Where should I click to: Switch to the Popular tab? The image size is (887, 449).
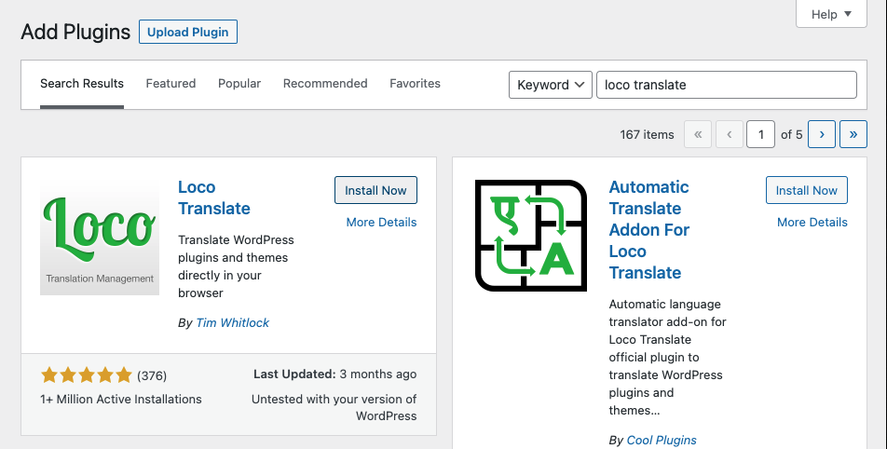point(239,84)
